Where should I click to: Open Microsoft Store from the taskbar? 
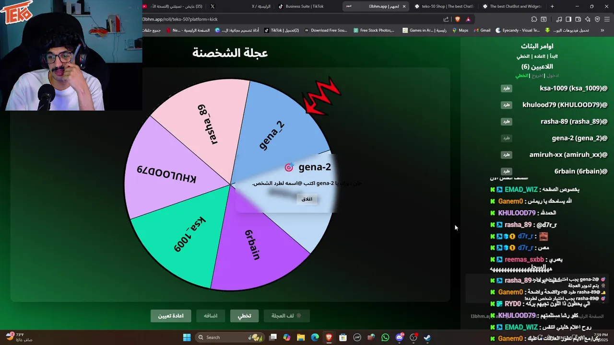pyautogui.click(x=342, y=337)
